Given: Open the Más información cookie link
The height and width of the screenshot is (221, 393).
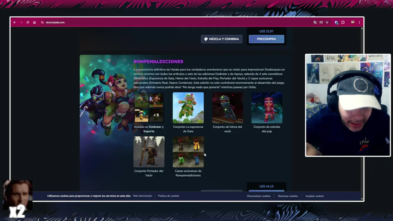Looking at the screenshot, I should coord(142,196).
